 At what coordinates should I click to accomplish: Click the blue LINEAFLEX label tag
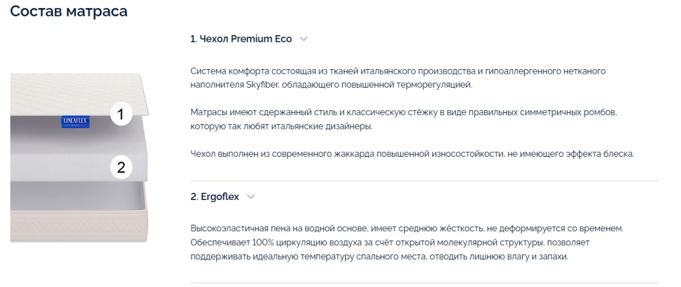(76, 122)
